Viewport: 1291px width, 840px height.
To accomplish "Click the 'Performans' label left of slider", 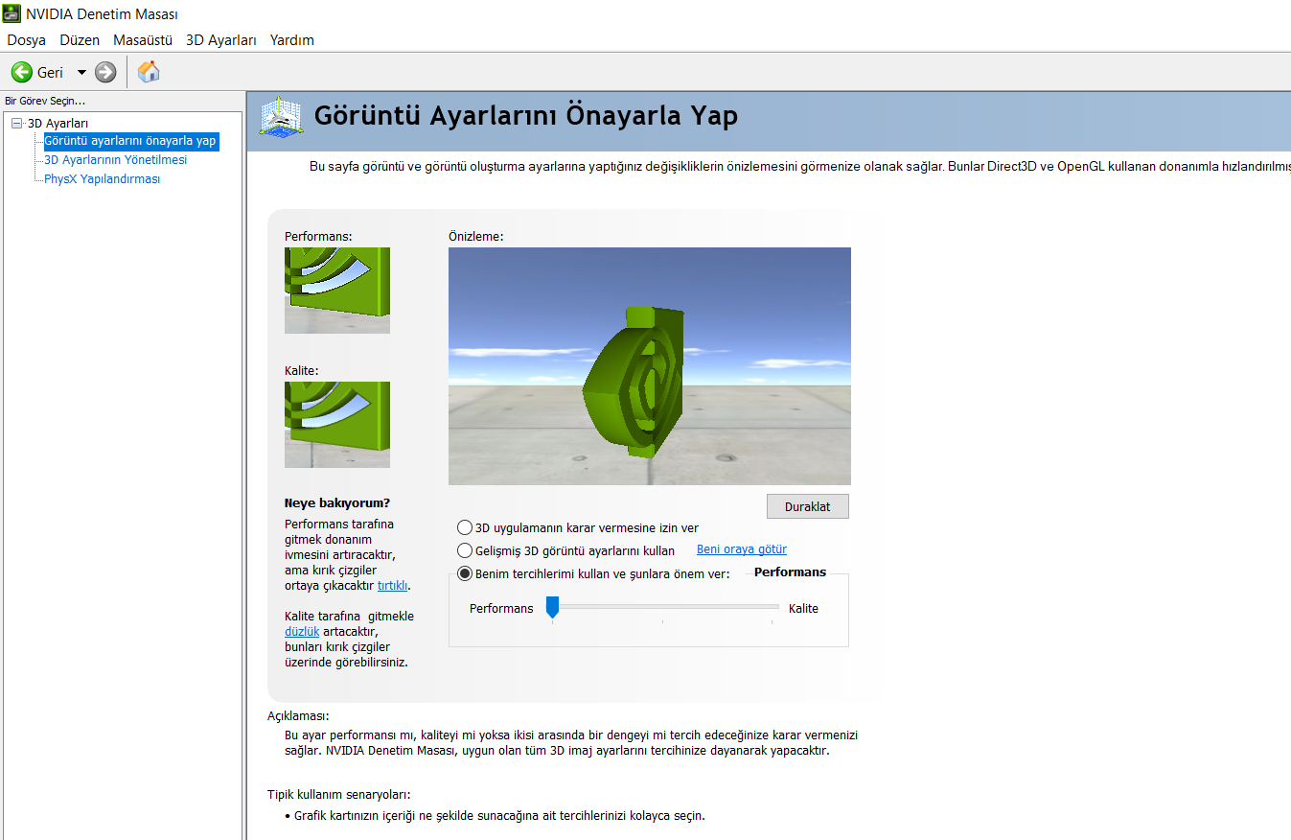I will click(x=501, y=608).
